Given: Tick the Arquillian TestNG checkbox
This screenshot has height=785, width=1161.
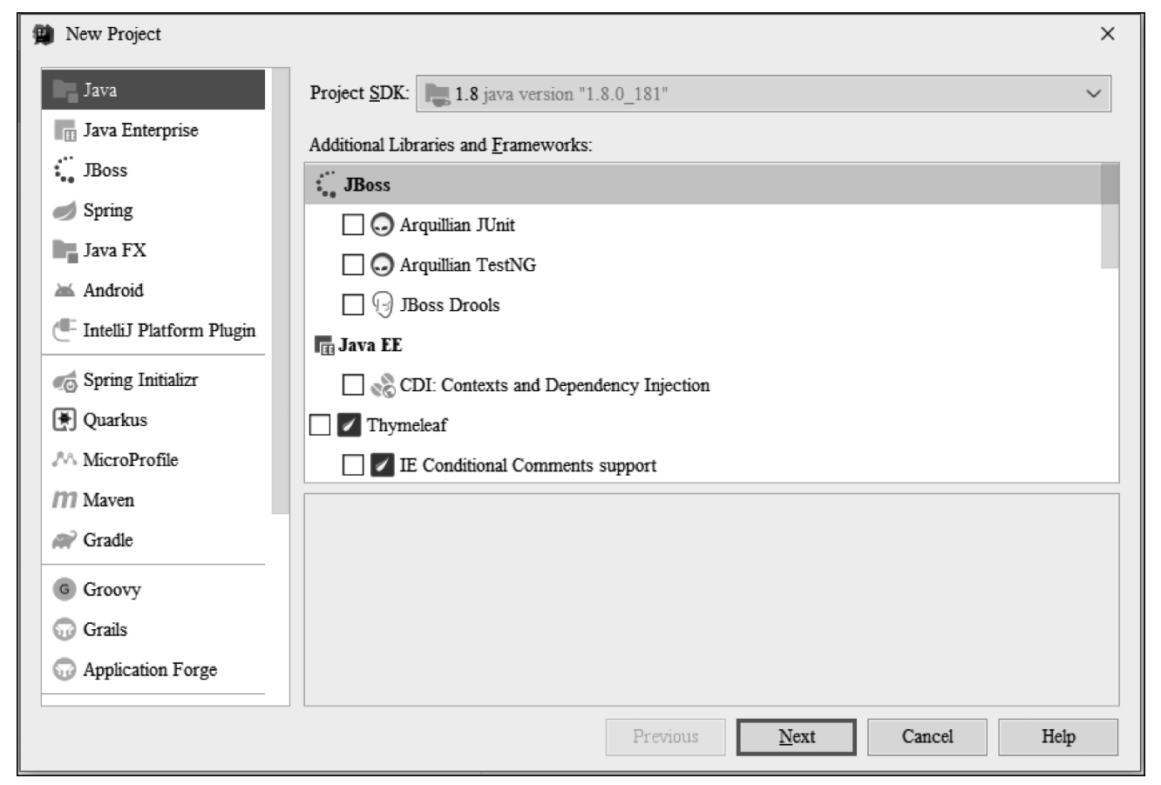Looking at the screenshot, I should [x=353, y=265].
